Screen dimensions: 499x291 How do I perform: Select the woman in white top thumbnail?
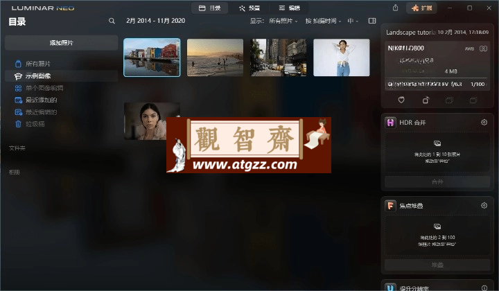click(x=342, y=58)
